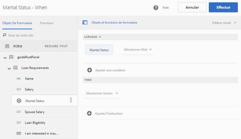Collapse the Loan Requirements panel node
241x139 pixels.
click(x=10, y=68)
